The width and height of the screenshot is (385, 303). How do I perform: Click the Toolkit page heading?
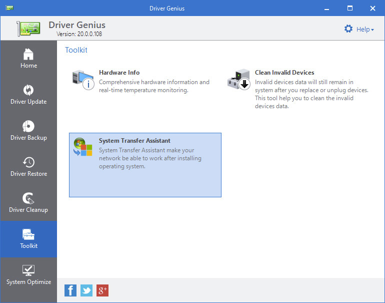point(76,50)
